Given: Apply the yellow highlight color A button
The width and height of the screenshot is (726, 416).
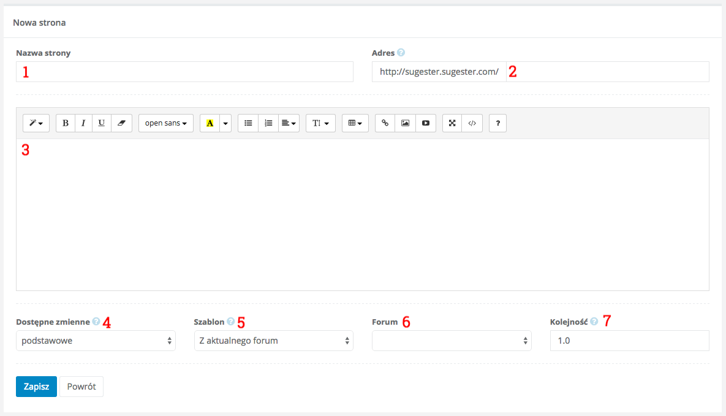Looking at the screenshot, I should pos(210,123).
